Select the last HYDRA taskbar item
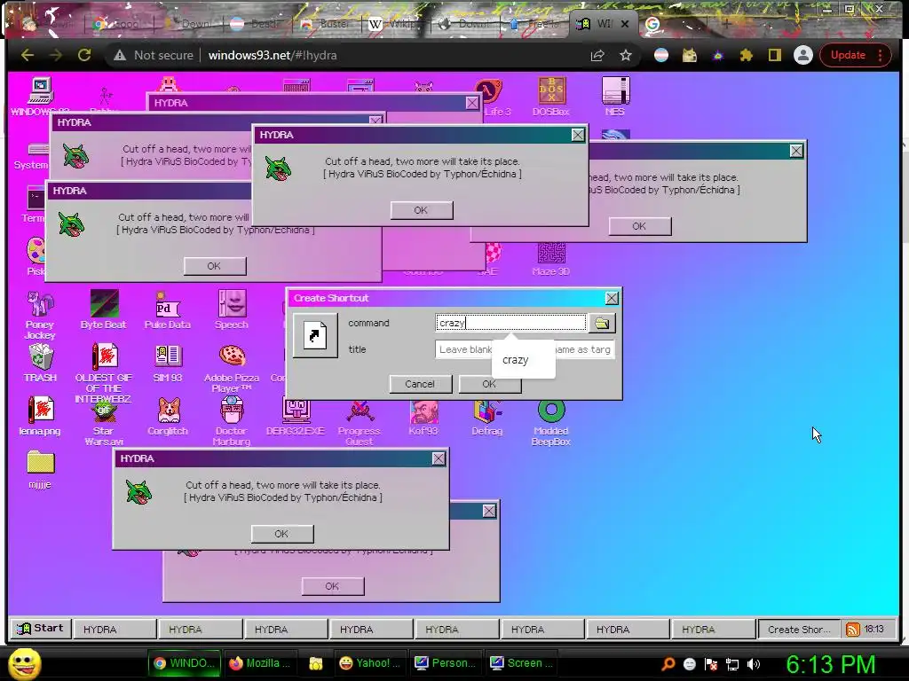Screen dimensions: 909x681 pos(713,630)
